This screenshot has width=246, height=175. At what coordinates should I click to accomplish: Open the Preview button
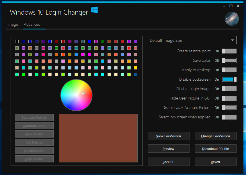click(x=169, y=148)
